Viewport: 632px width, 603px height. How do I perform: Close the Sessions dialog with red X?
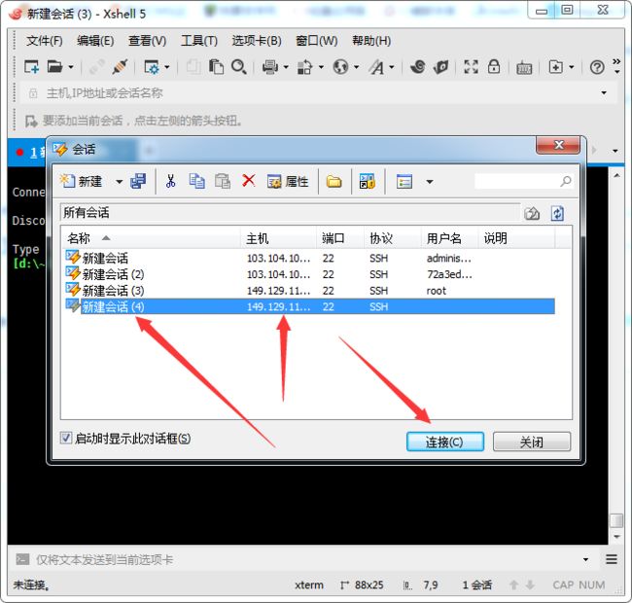(x=558, y=145)
